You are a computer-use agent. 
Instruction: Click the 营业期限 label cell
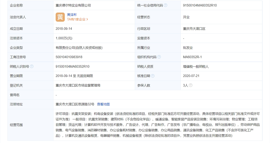(30, 76)
